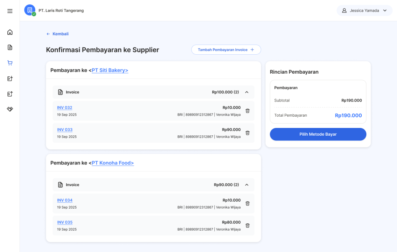Delete invoice INV 032
Screen dimensions: 397x252
pyautogui.click(x=248, y=111)
